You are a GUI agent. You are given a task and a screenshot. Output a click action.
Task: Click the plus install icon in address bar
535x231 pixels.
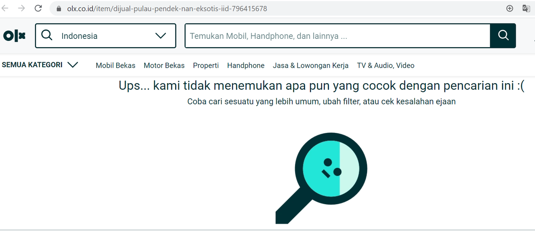click(510, 8)
